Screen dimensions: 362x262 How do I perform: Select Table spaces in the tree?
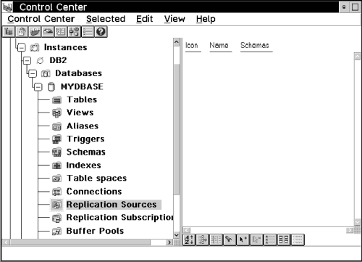pyautogui.click(x=96, y=179)
